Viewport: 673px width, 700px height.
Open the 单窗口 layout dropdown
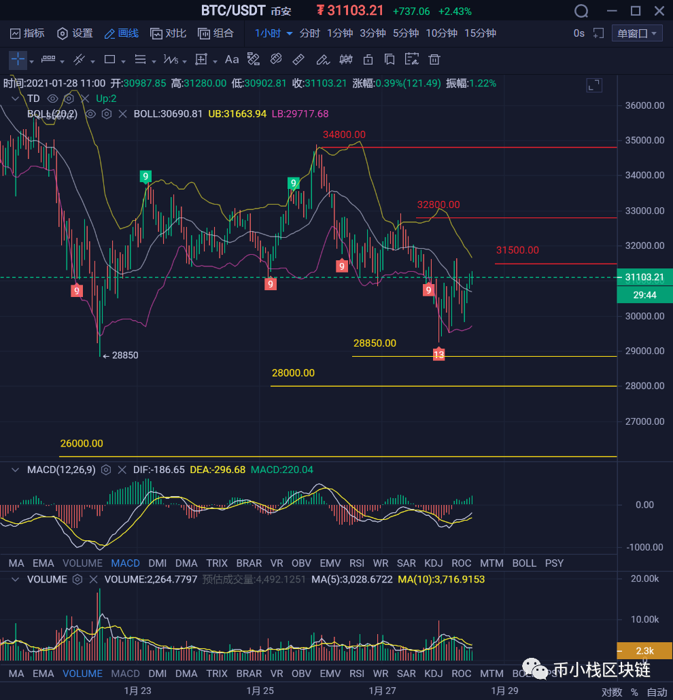tap(636, 33)
